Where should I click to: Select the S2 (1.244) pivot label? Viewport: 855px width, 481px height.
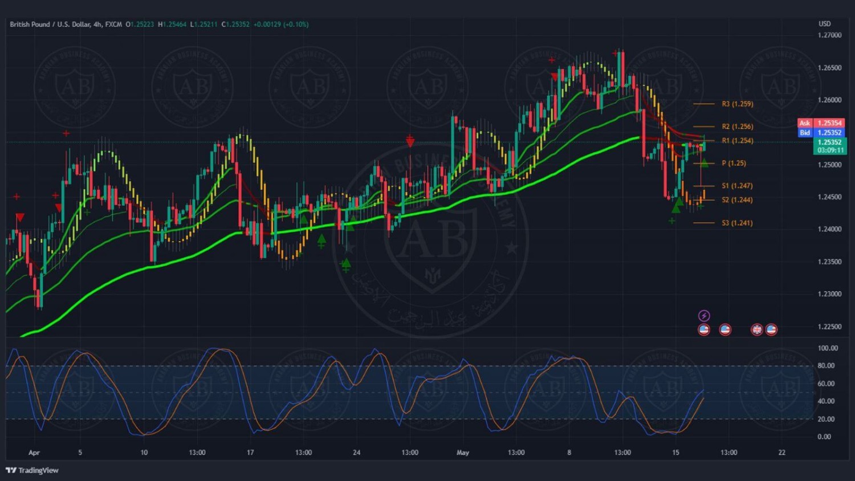tap(737, 200)
